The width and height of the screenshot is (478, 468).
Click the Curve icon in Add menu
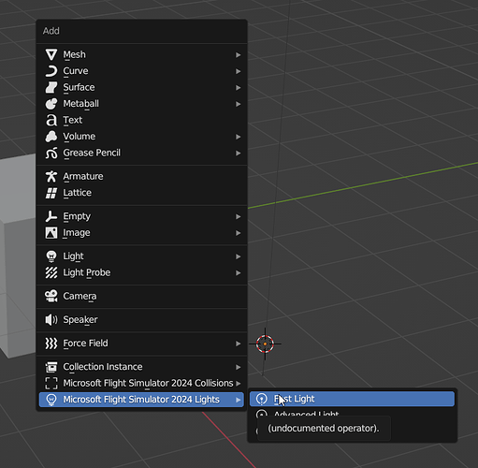[x=51, y=71]
